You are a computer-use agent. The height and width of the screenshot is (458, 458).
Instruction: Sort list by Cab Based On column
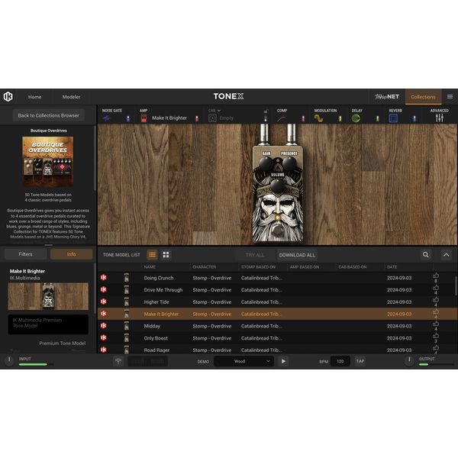pos(353,267)
